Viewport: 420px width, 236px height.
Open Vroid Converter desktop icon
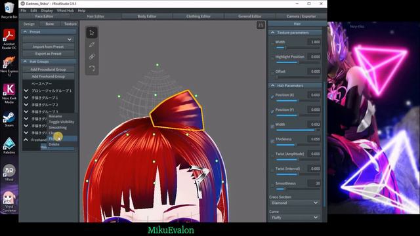point(9,201)
